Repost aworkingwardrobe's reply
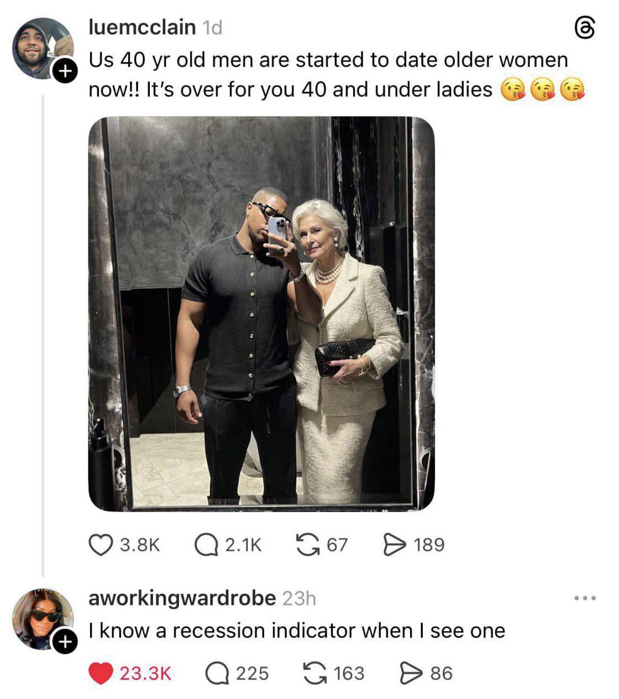The image size is (619, 699). pos(315,673)
